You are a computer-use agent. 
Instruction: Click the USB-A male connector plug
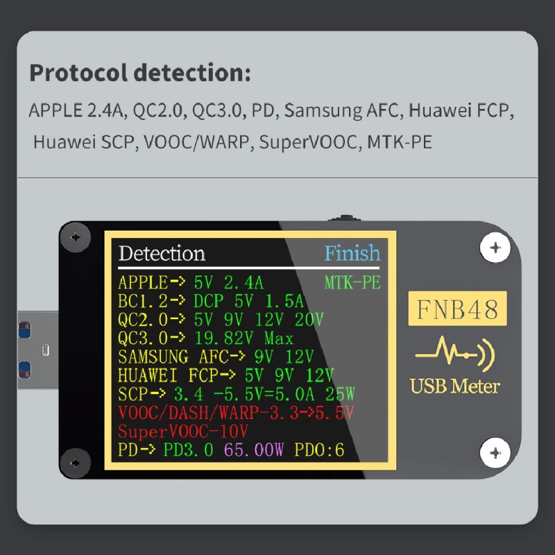(38, 350)
